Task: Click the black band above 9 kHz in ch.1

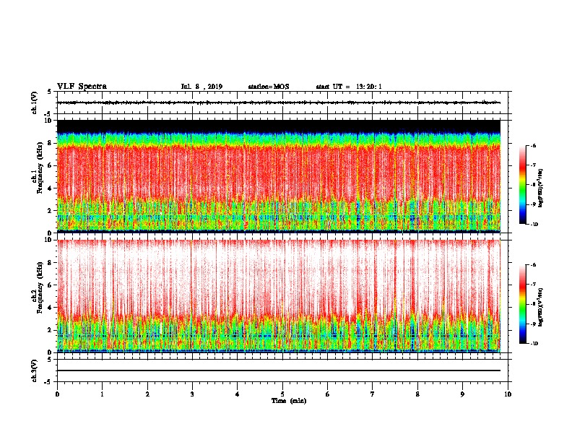Action: [x=279, y=126]
